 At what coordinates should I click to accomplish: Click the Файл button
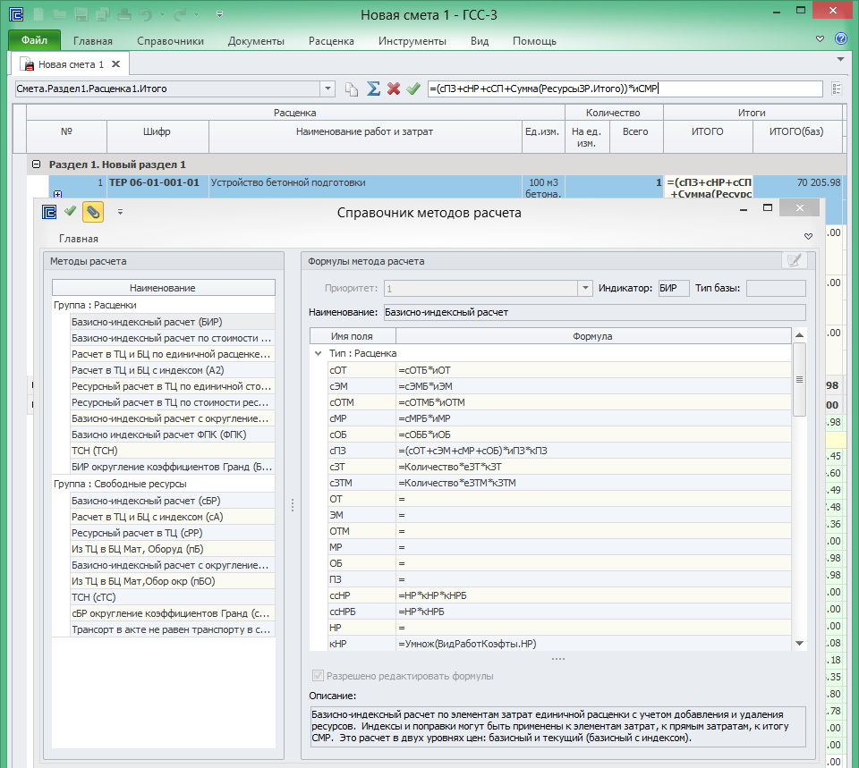pyautogui.click(x=34, y=41)
